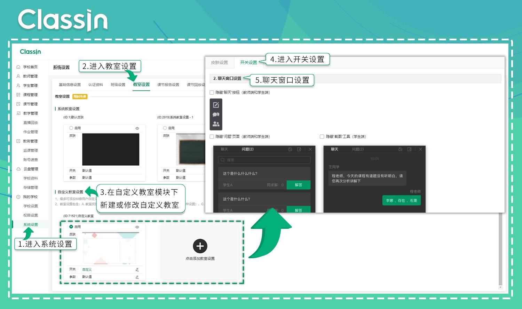522x309 pixels.
Task: Click the blackboard skin thumbnail
Action: [191, 149]
